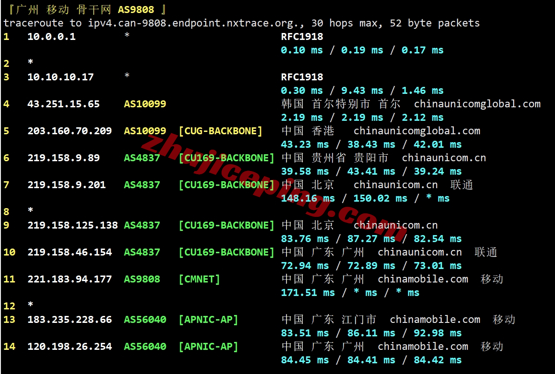Click the latency value 83.51 ms
Screen dimensions: 555x374
pos(305,333)
